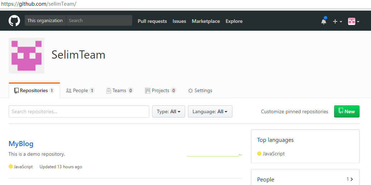Open the notifications bell
Viewport: 371px width, 185px height.
[324, 21]
